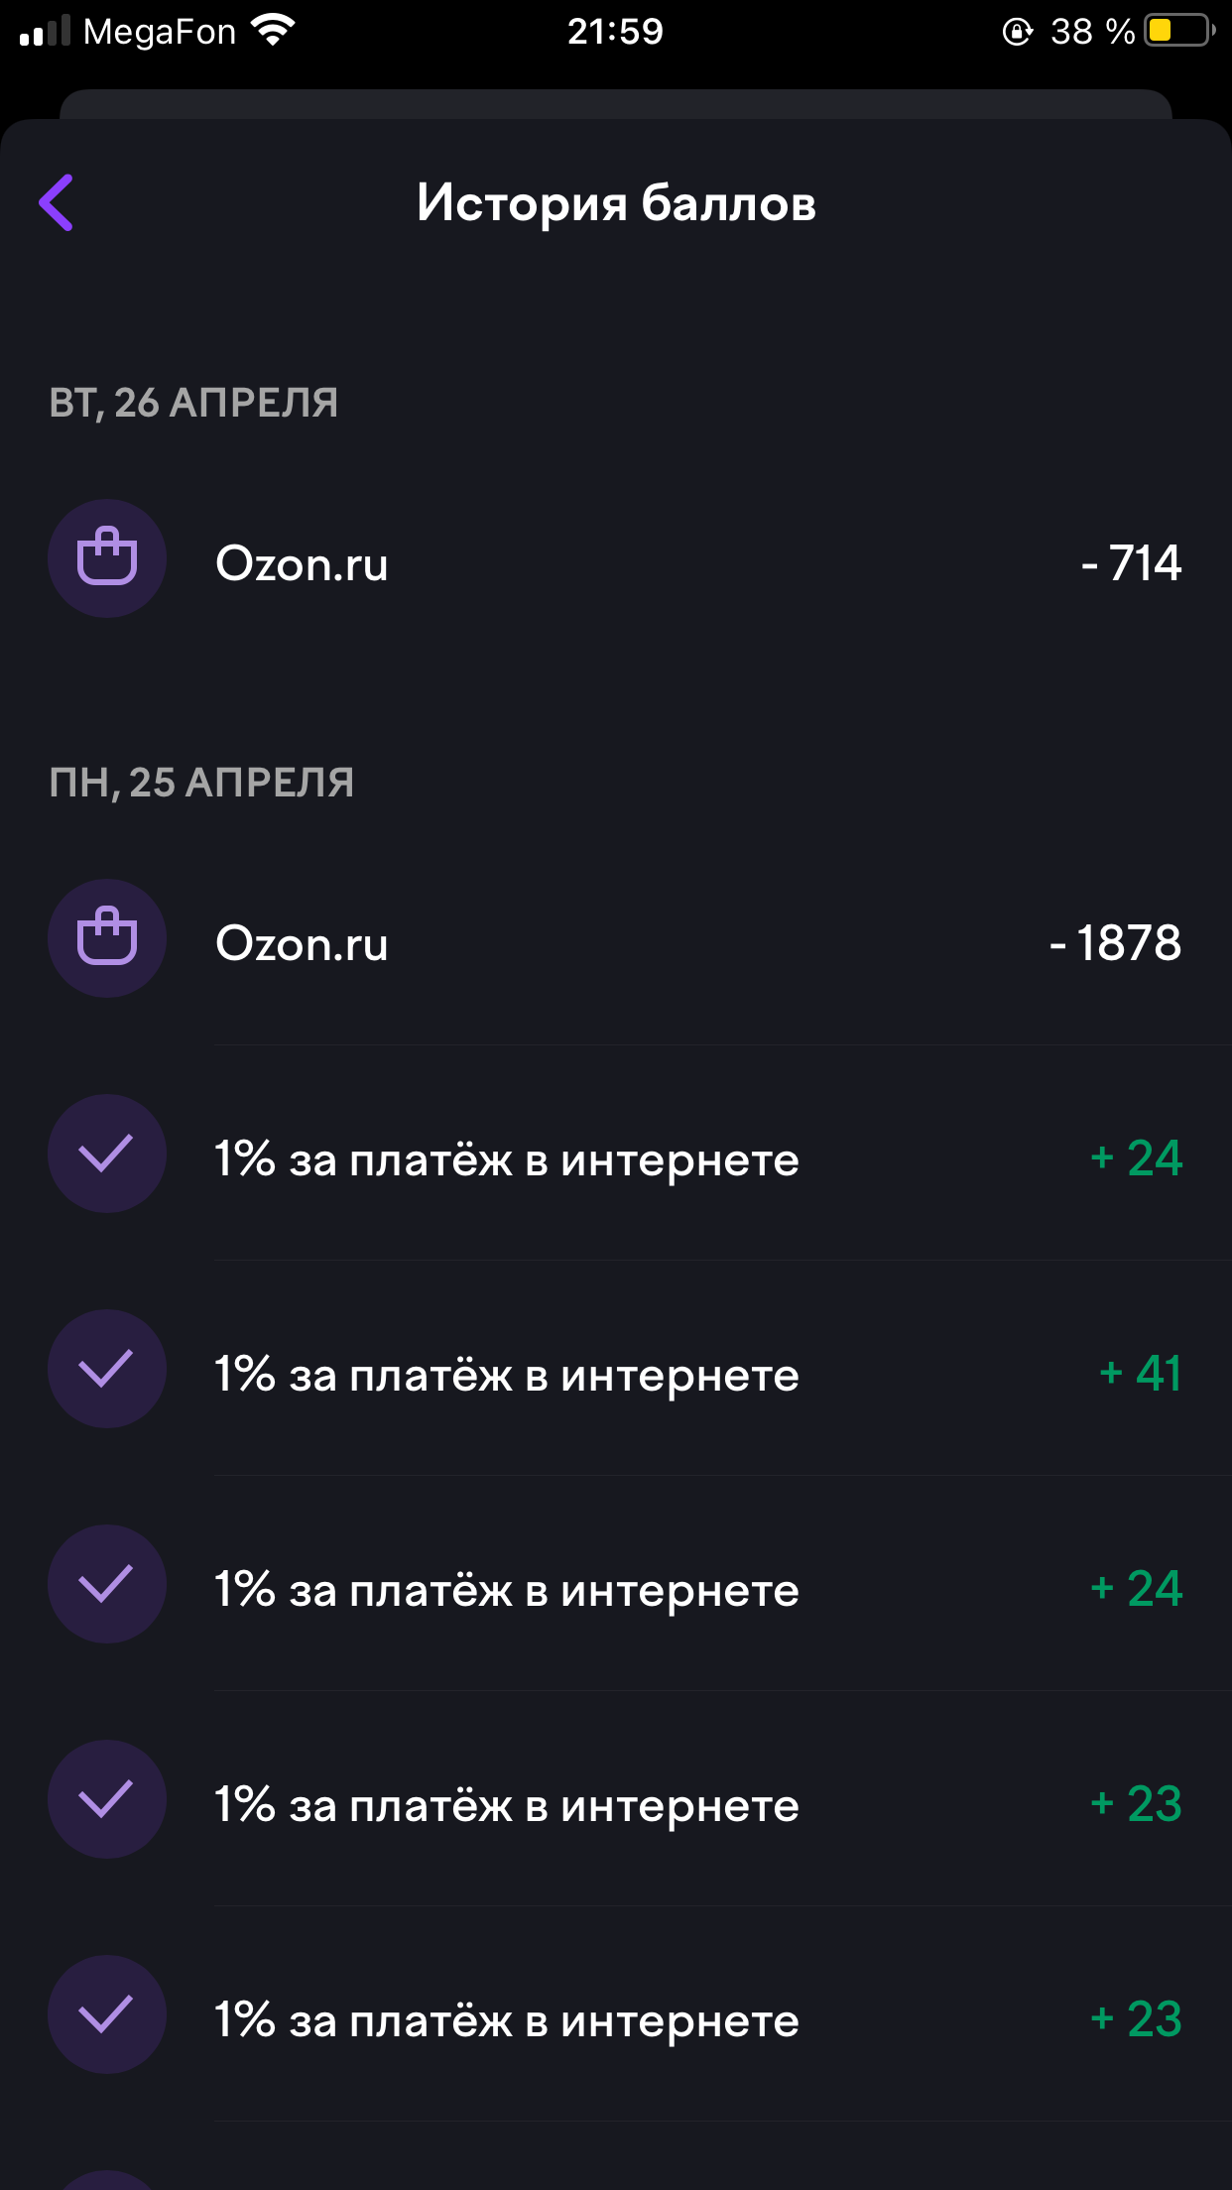
Task: Tap the Wi-Fi icon in status bar
Action: [273, 31]
